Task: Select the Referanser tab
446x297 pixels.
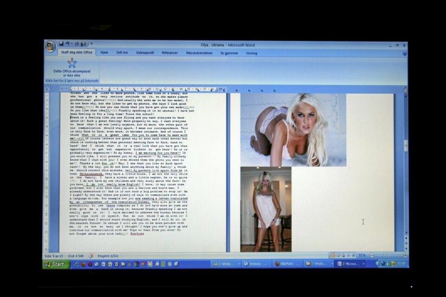Action: click(x=170, y=53)
